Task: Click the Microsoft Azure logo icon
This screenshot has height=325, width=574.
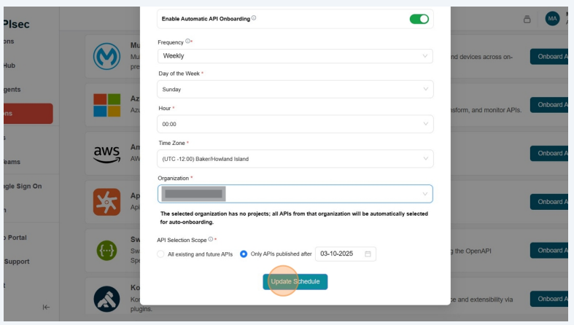Action: pyautogui.click(x=107, y=105)
